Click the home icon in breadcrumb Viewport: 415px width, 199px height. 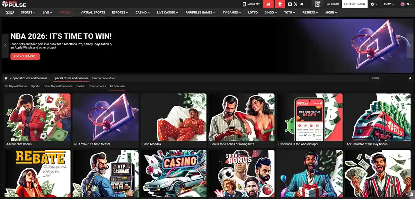[x=6, y=78]
